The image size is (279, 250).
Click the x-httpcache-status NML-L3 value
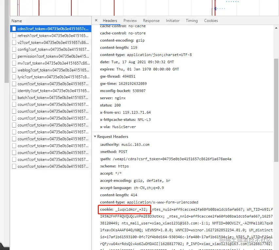coord(144,120)
